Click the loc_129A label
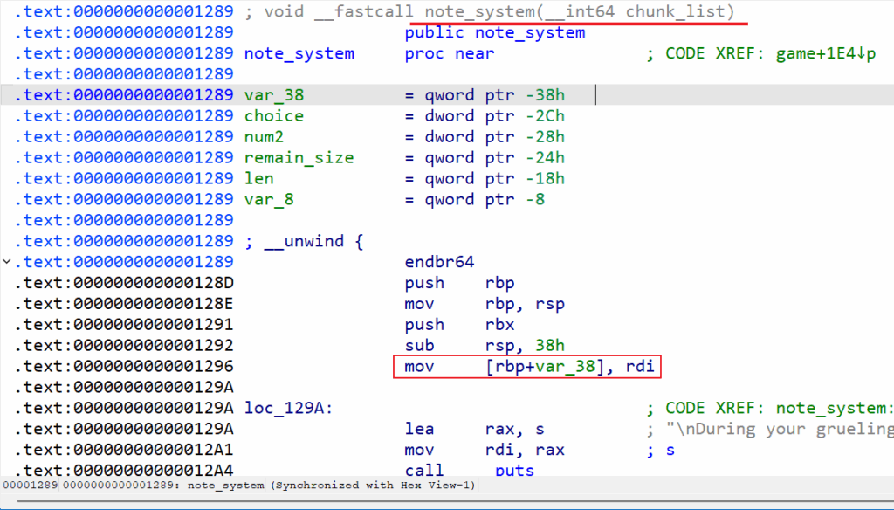 pyautogui.click(x=288, y=408)
